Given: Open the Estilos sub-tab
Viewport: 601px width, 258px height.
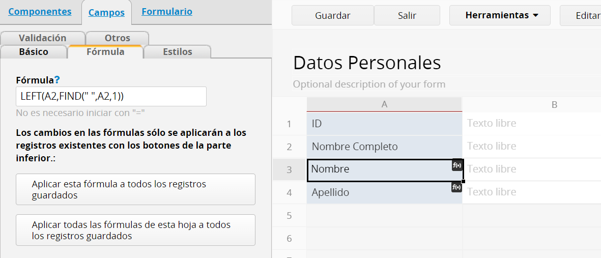Looking at the screenshot, I should pyautogui.click(x=178, y=52).
